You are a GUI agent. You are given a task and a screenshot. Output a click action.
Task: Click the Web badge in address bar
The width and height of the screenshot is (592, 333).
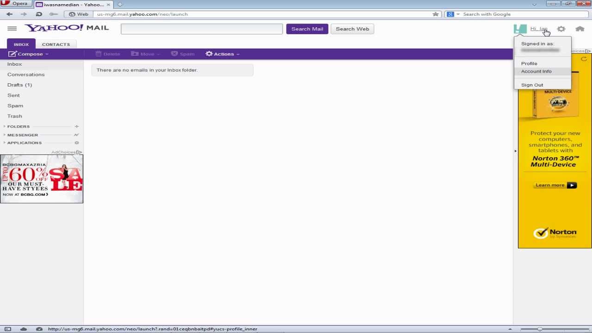[x=79, y=14]
